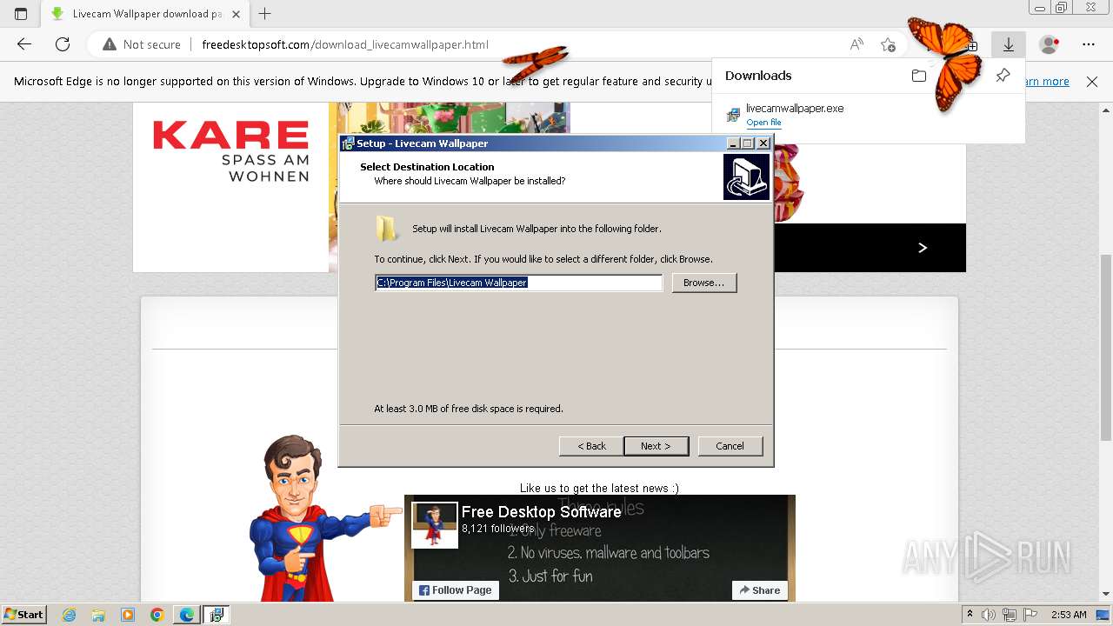This screenshot has height=626, width=1113.
Task: Click the ad banner next arrow
Action: coord(923,248)
